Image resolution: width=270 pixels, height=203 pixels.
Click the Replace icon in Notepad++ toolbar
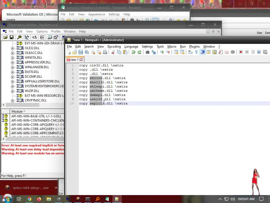pyautogui.click(x=154, y=52)
